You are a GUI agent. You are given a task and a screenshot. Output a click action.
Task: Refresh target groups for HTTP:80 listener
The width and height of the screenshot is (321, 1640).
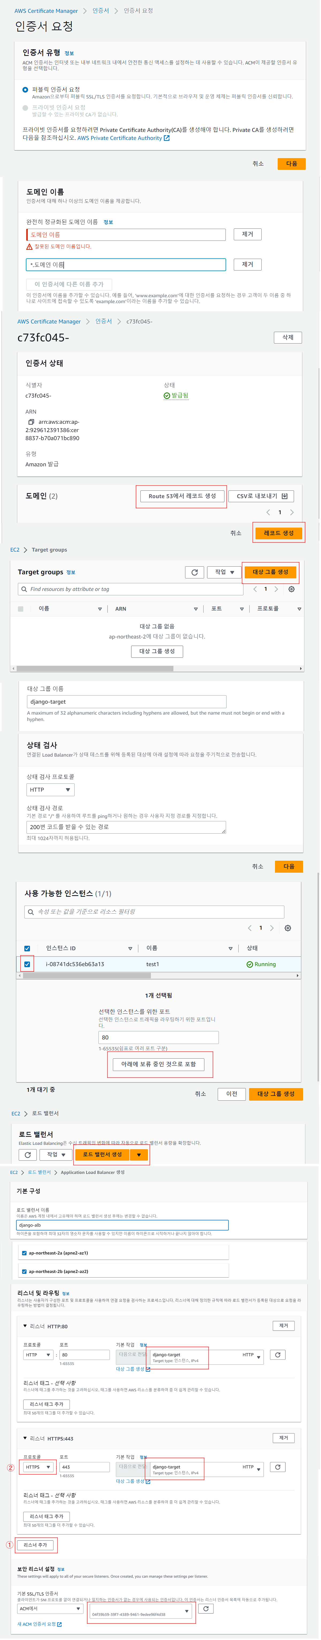click(x=278, y=1355)
